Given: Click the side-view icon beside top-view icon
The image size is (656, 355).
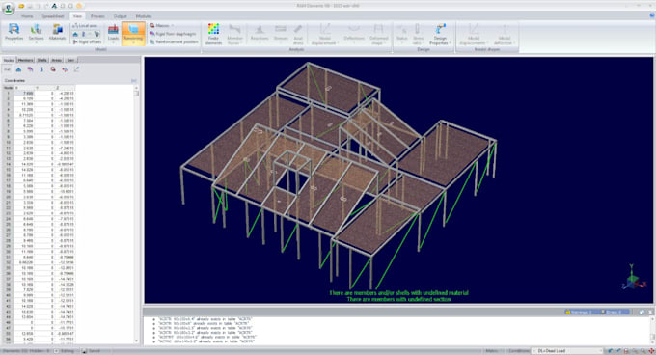Looking at the screenshot, I should [83, 34].
